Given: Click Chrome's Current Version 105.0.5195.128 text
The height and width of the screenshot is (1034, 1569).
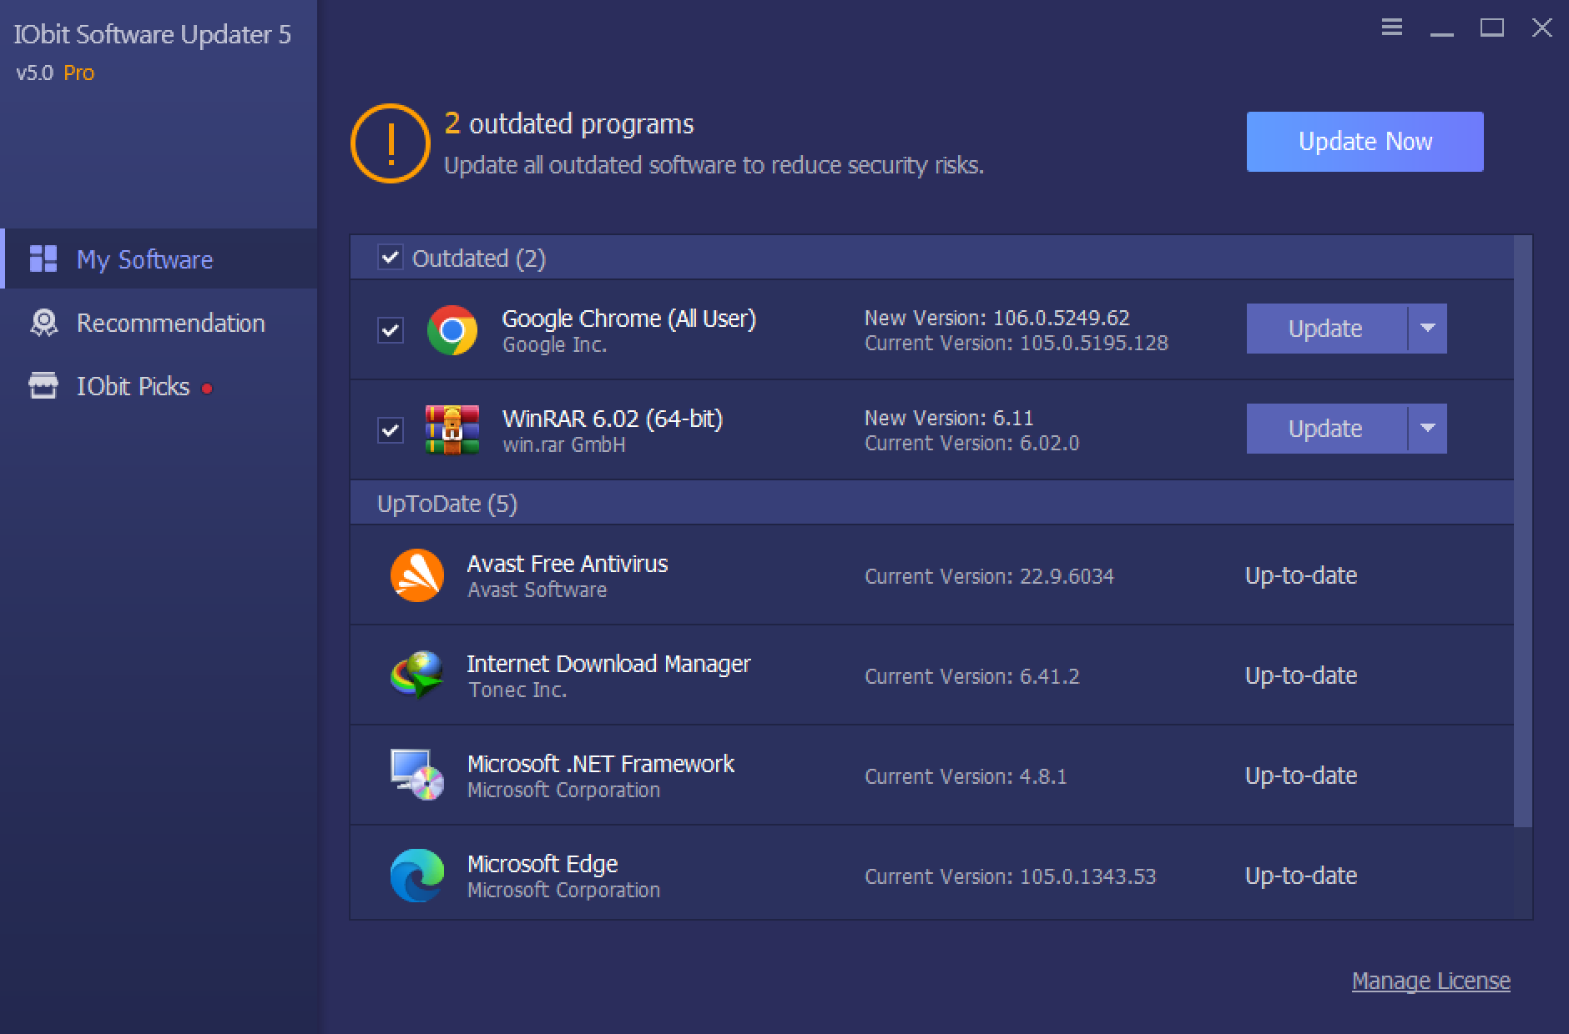Looking at the screenshot, I should pos(1016,343).
